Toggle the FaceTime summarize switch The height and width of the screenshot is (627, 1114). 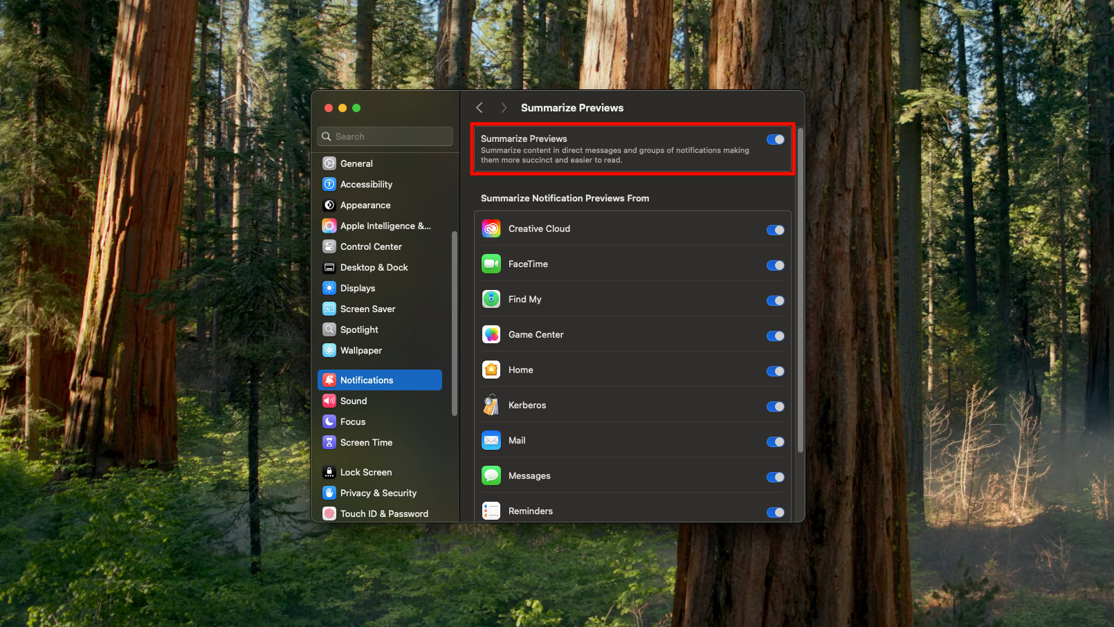pyautogui.click(x=776, y=265)
